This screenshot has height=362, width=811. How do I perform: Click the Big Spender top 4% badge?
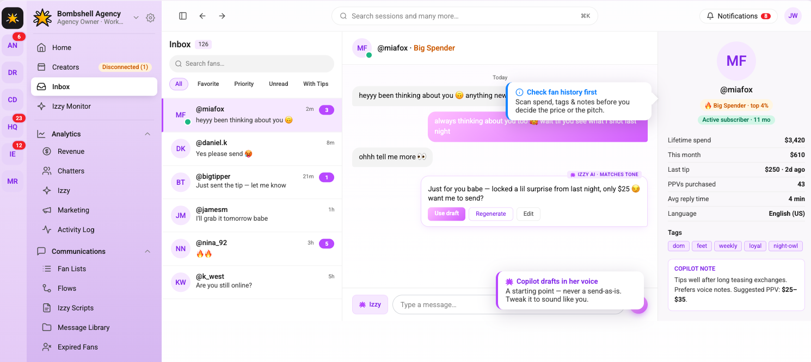click(736, 105)
